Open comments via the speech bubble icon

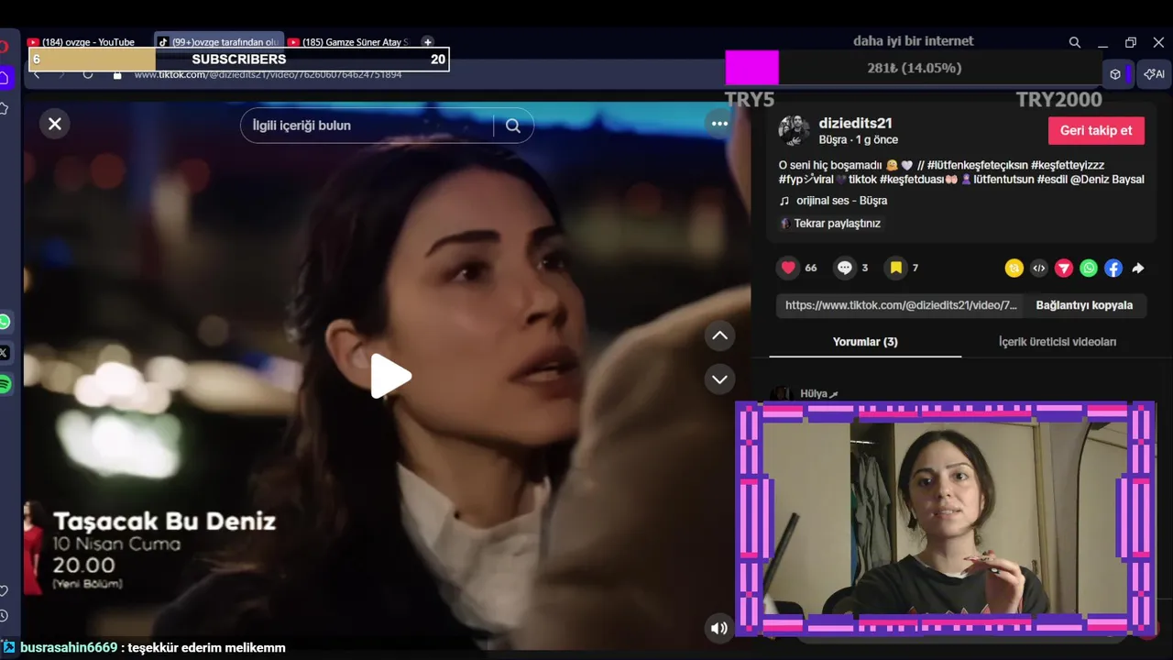tap(844, 268)
